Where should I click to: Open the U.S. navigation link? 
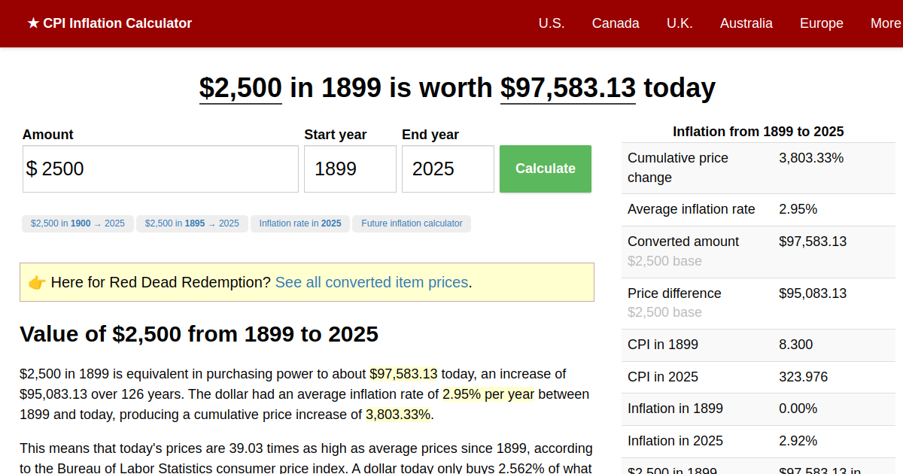(x=552, y=23)
